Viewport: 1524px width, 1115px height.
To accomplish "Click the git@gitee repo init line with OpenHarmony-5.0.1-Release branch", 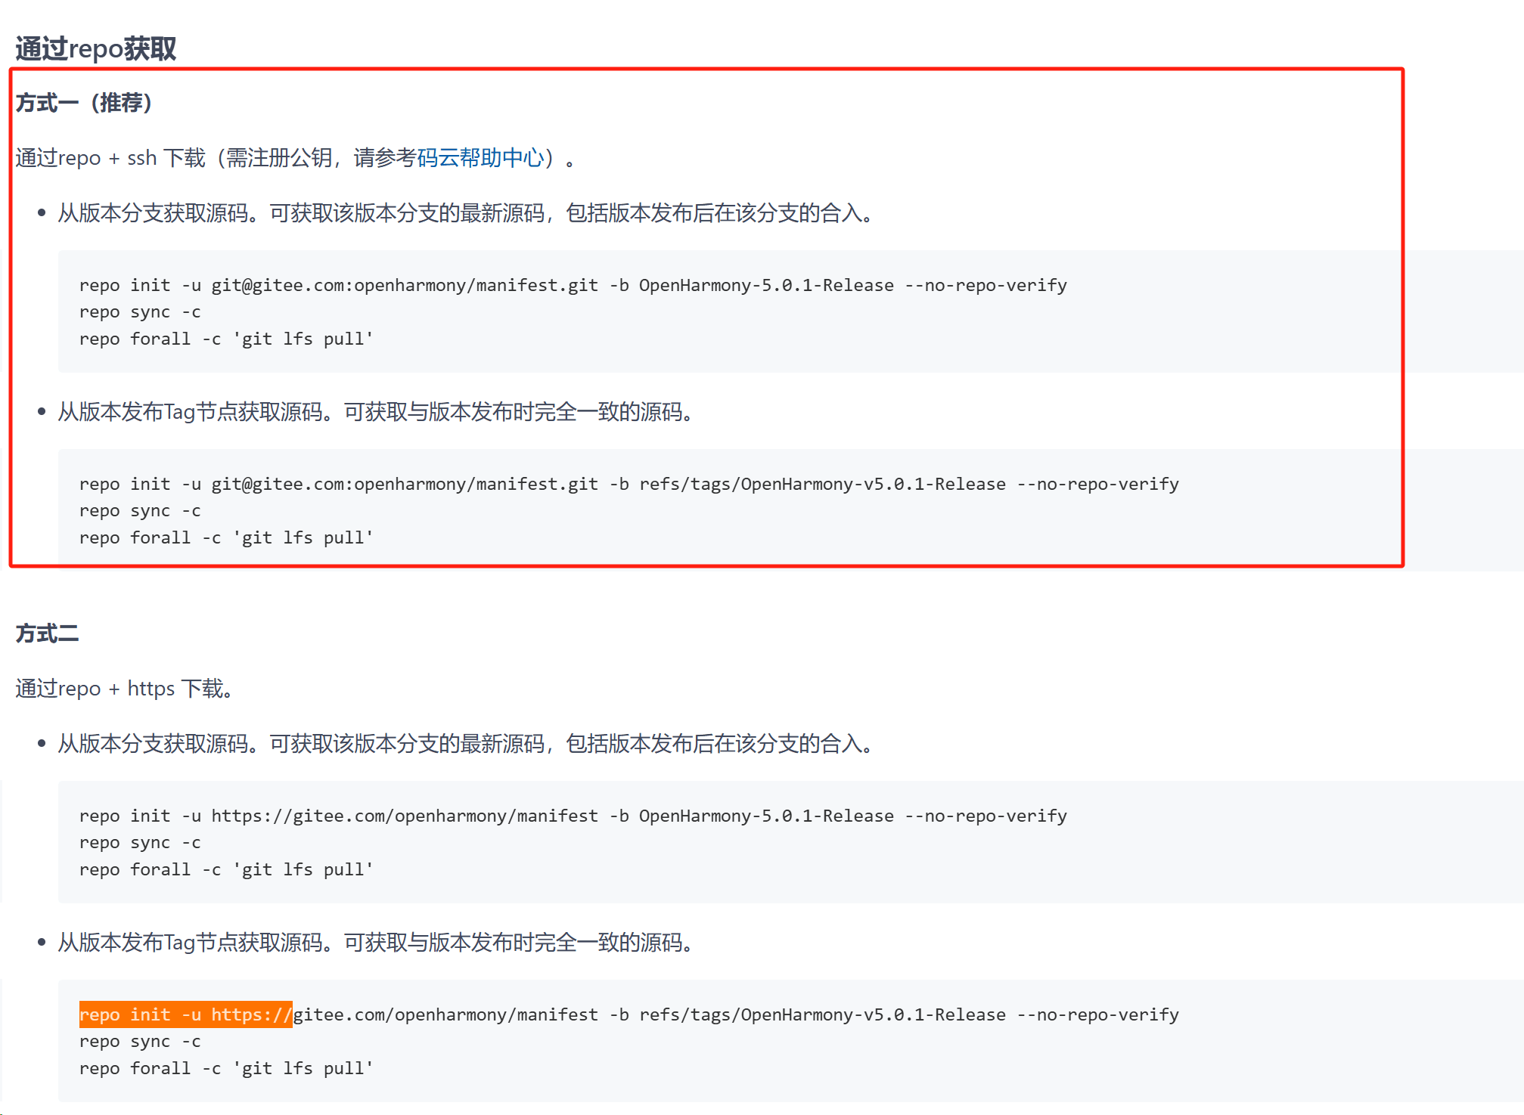I will click(573, 286).
